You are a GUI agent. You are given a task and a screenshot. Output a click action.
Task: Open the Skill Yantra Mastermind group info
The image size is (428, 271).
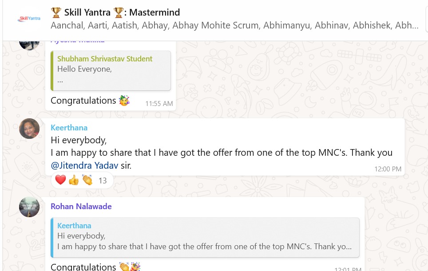point(115,12)
